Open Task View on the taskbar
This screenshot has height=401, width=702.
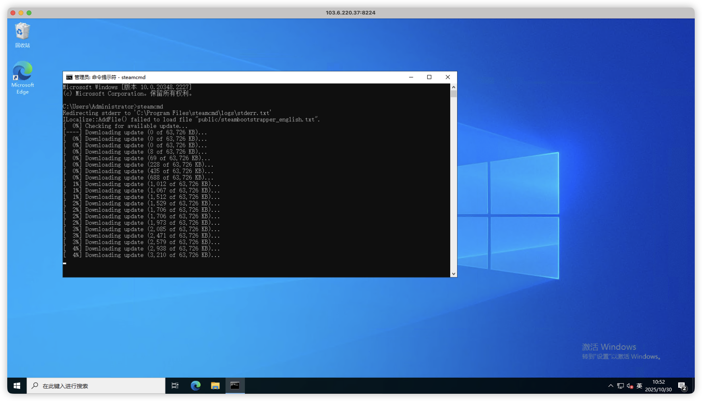coord(175,386)
